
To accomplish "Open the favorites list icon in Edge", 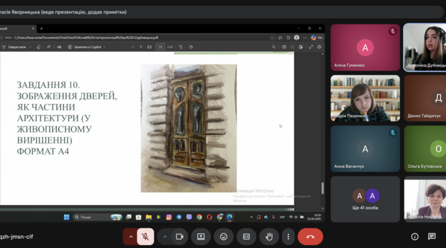I will point(280,38).
